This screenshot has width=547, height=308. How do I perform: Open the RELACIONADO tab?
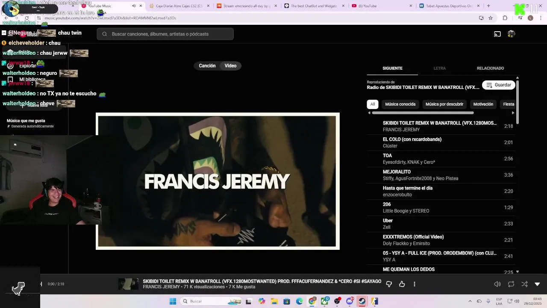click(490, 68)
